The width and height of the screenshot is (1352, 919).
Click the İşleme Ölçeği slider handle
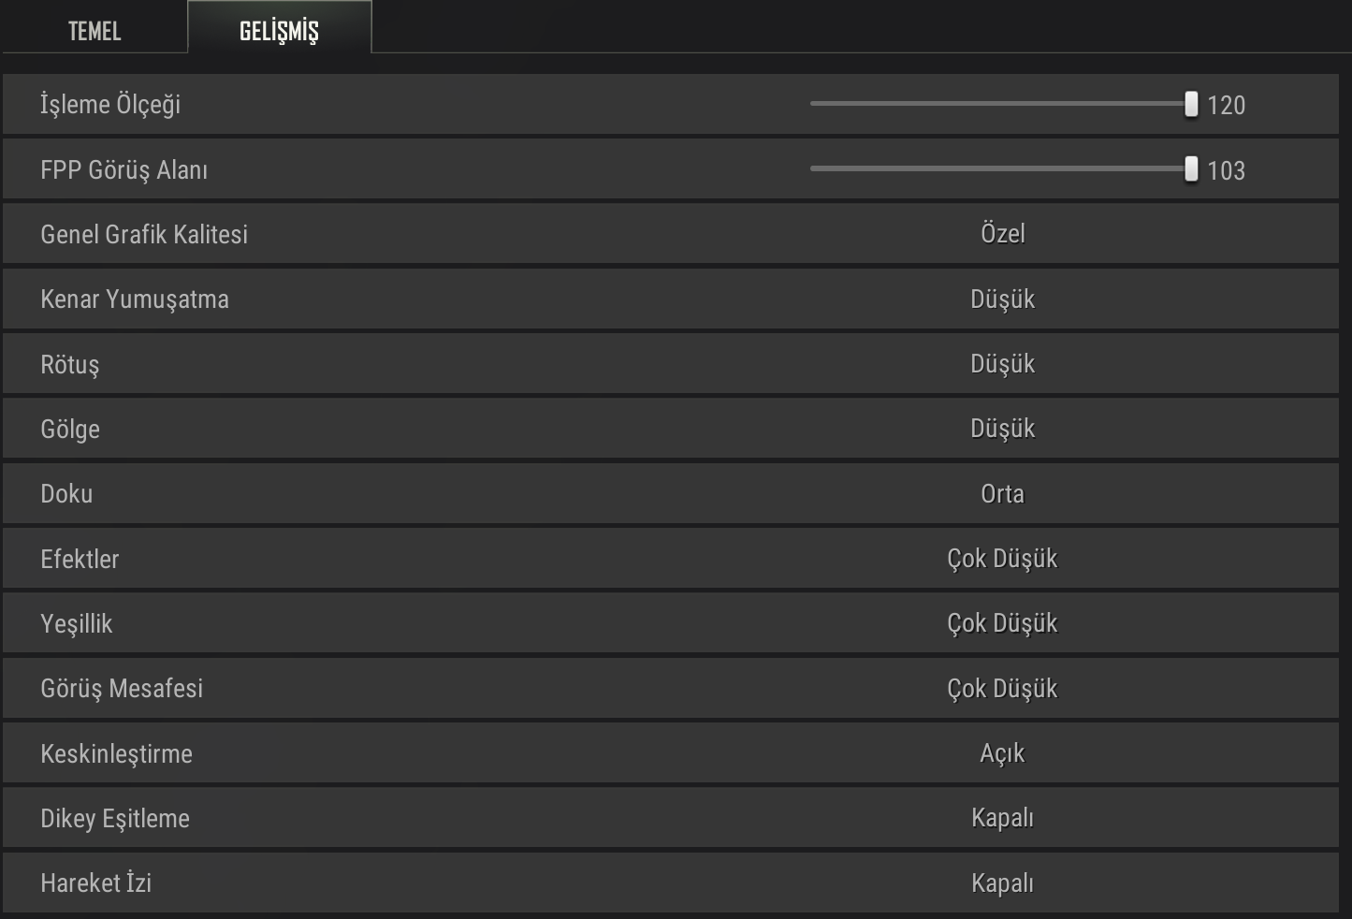1191,104
